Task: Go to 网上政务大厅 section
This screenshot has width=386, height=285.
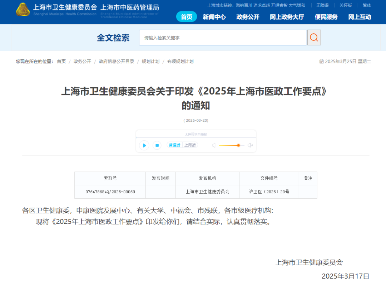Action: [287, 17]
